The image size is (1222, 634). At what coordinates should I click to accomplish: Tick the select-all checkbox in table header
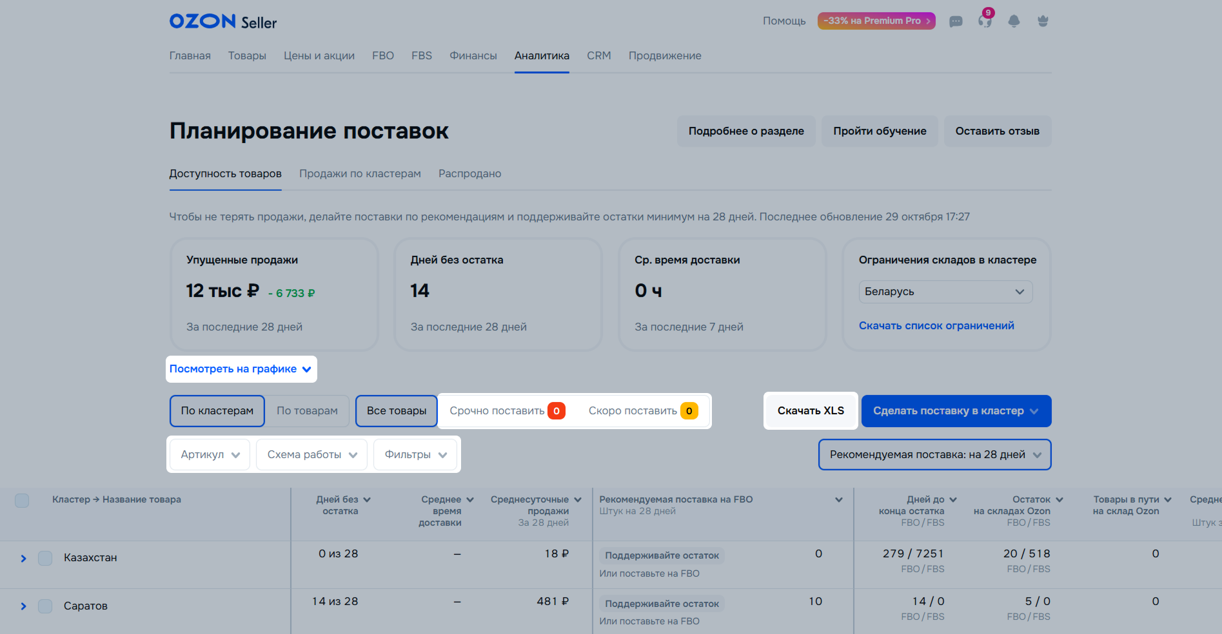22,501
